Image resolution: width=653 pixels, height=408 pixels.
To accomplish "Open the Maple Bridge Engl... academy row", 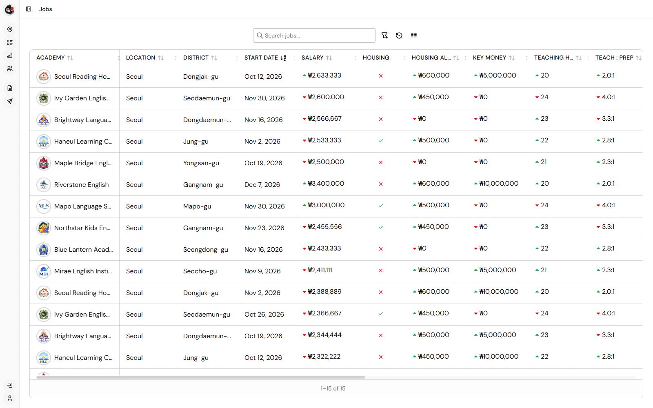I will pos(336,163).
